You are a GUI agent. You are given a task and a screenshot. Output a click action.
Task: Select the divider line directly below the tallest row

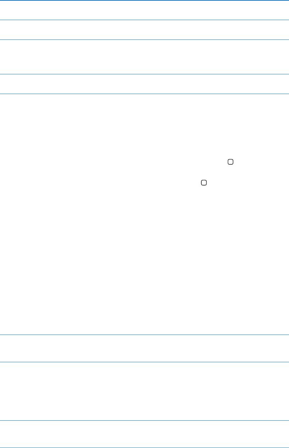(144, 335)
